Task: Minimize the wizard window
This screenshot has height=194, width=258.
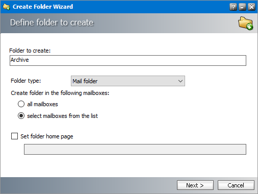Action: click(x=242, y=7)
